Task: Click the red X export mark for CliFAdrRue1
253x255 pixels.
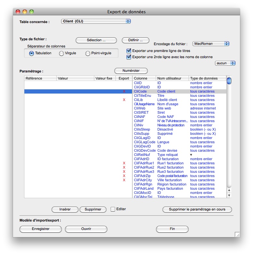Action: click(124, 163)
